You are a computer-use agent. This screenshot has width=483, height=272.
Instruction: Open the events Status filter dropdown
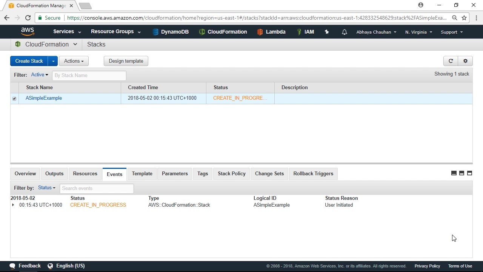point(47,188)
